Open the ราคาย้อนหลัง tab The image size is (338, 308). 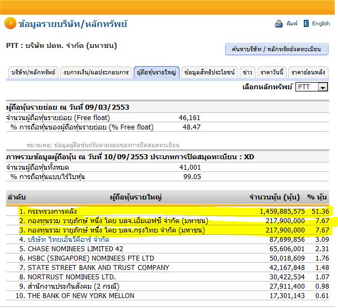308,72
